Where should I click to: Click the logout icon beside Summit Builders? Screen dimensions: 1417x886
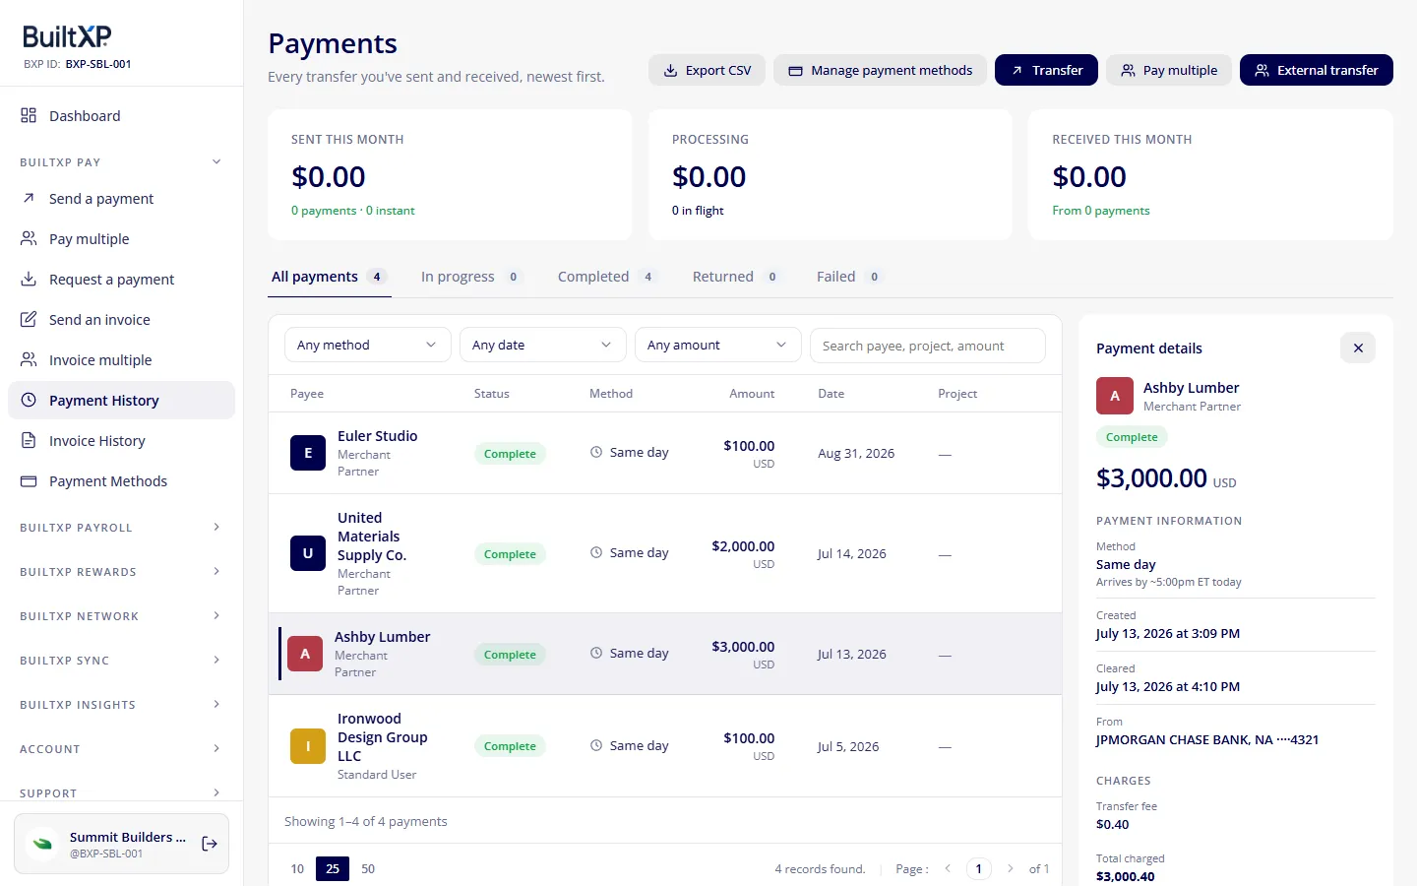(x=210, y=844)
